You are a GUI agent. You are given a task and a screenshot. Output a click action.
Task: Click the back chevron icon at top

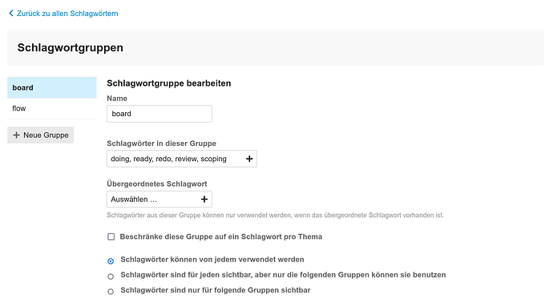11,14
